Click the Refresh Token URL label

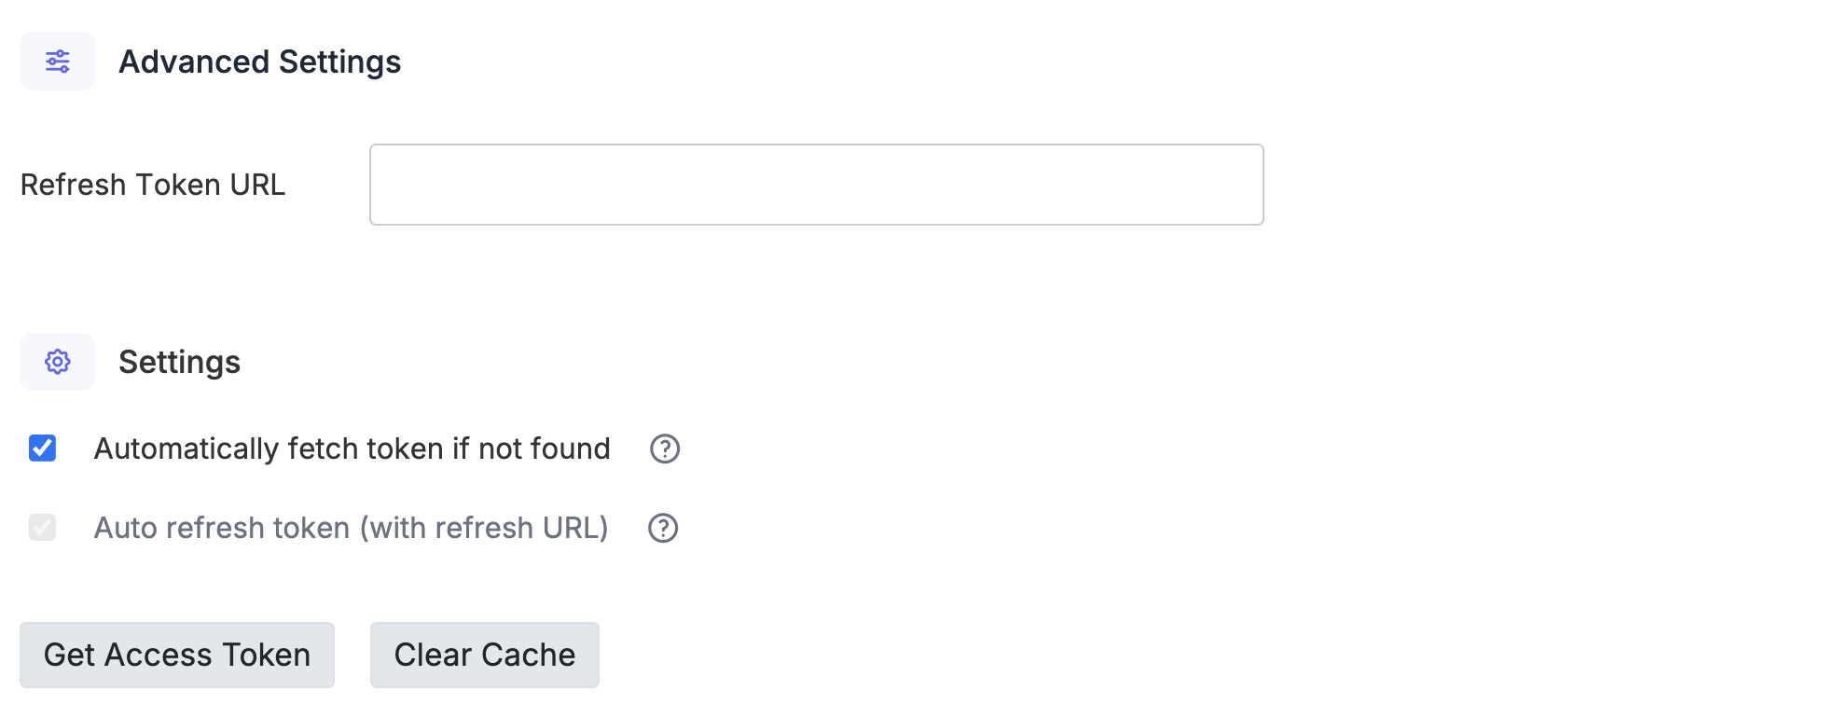(x=156, y=185)
